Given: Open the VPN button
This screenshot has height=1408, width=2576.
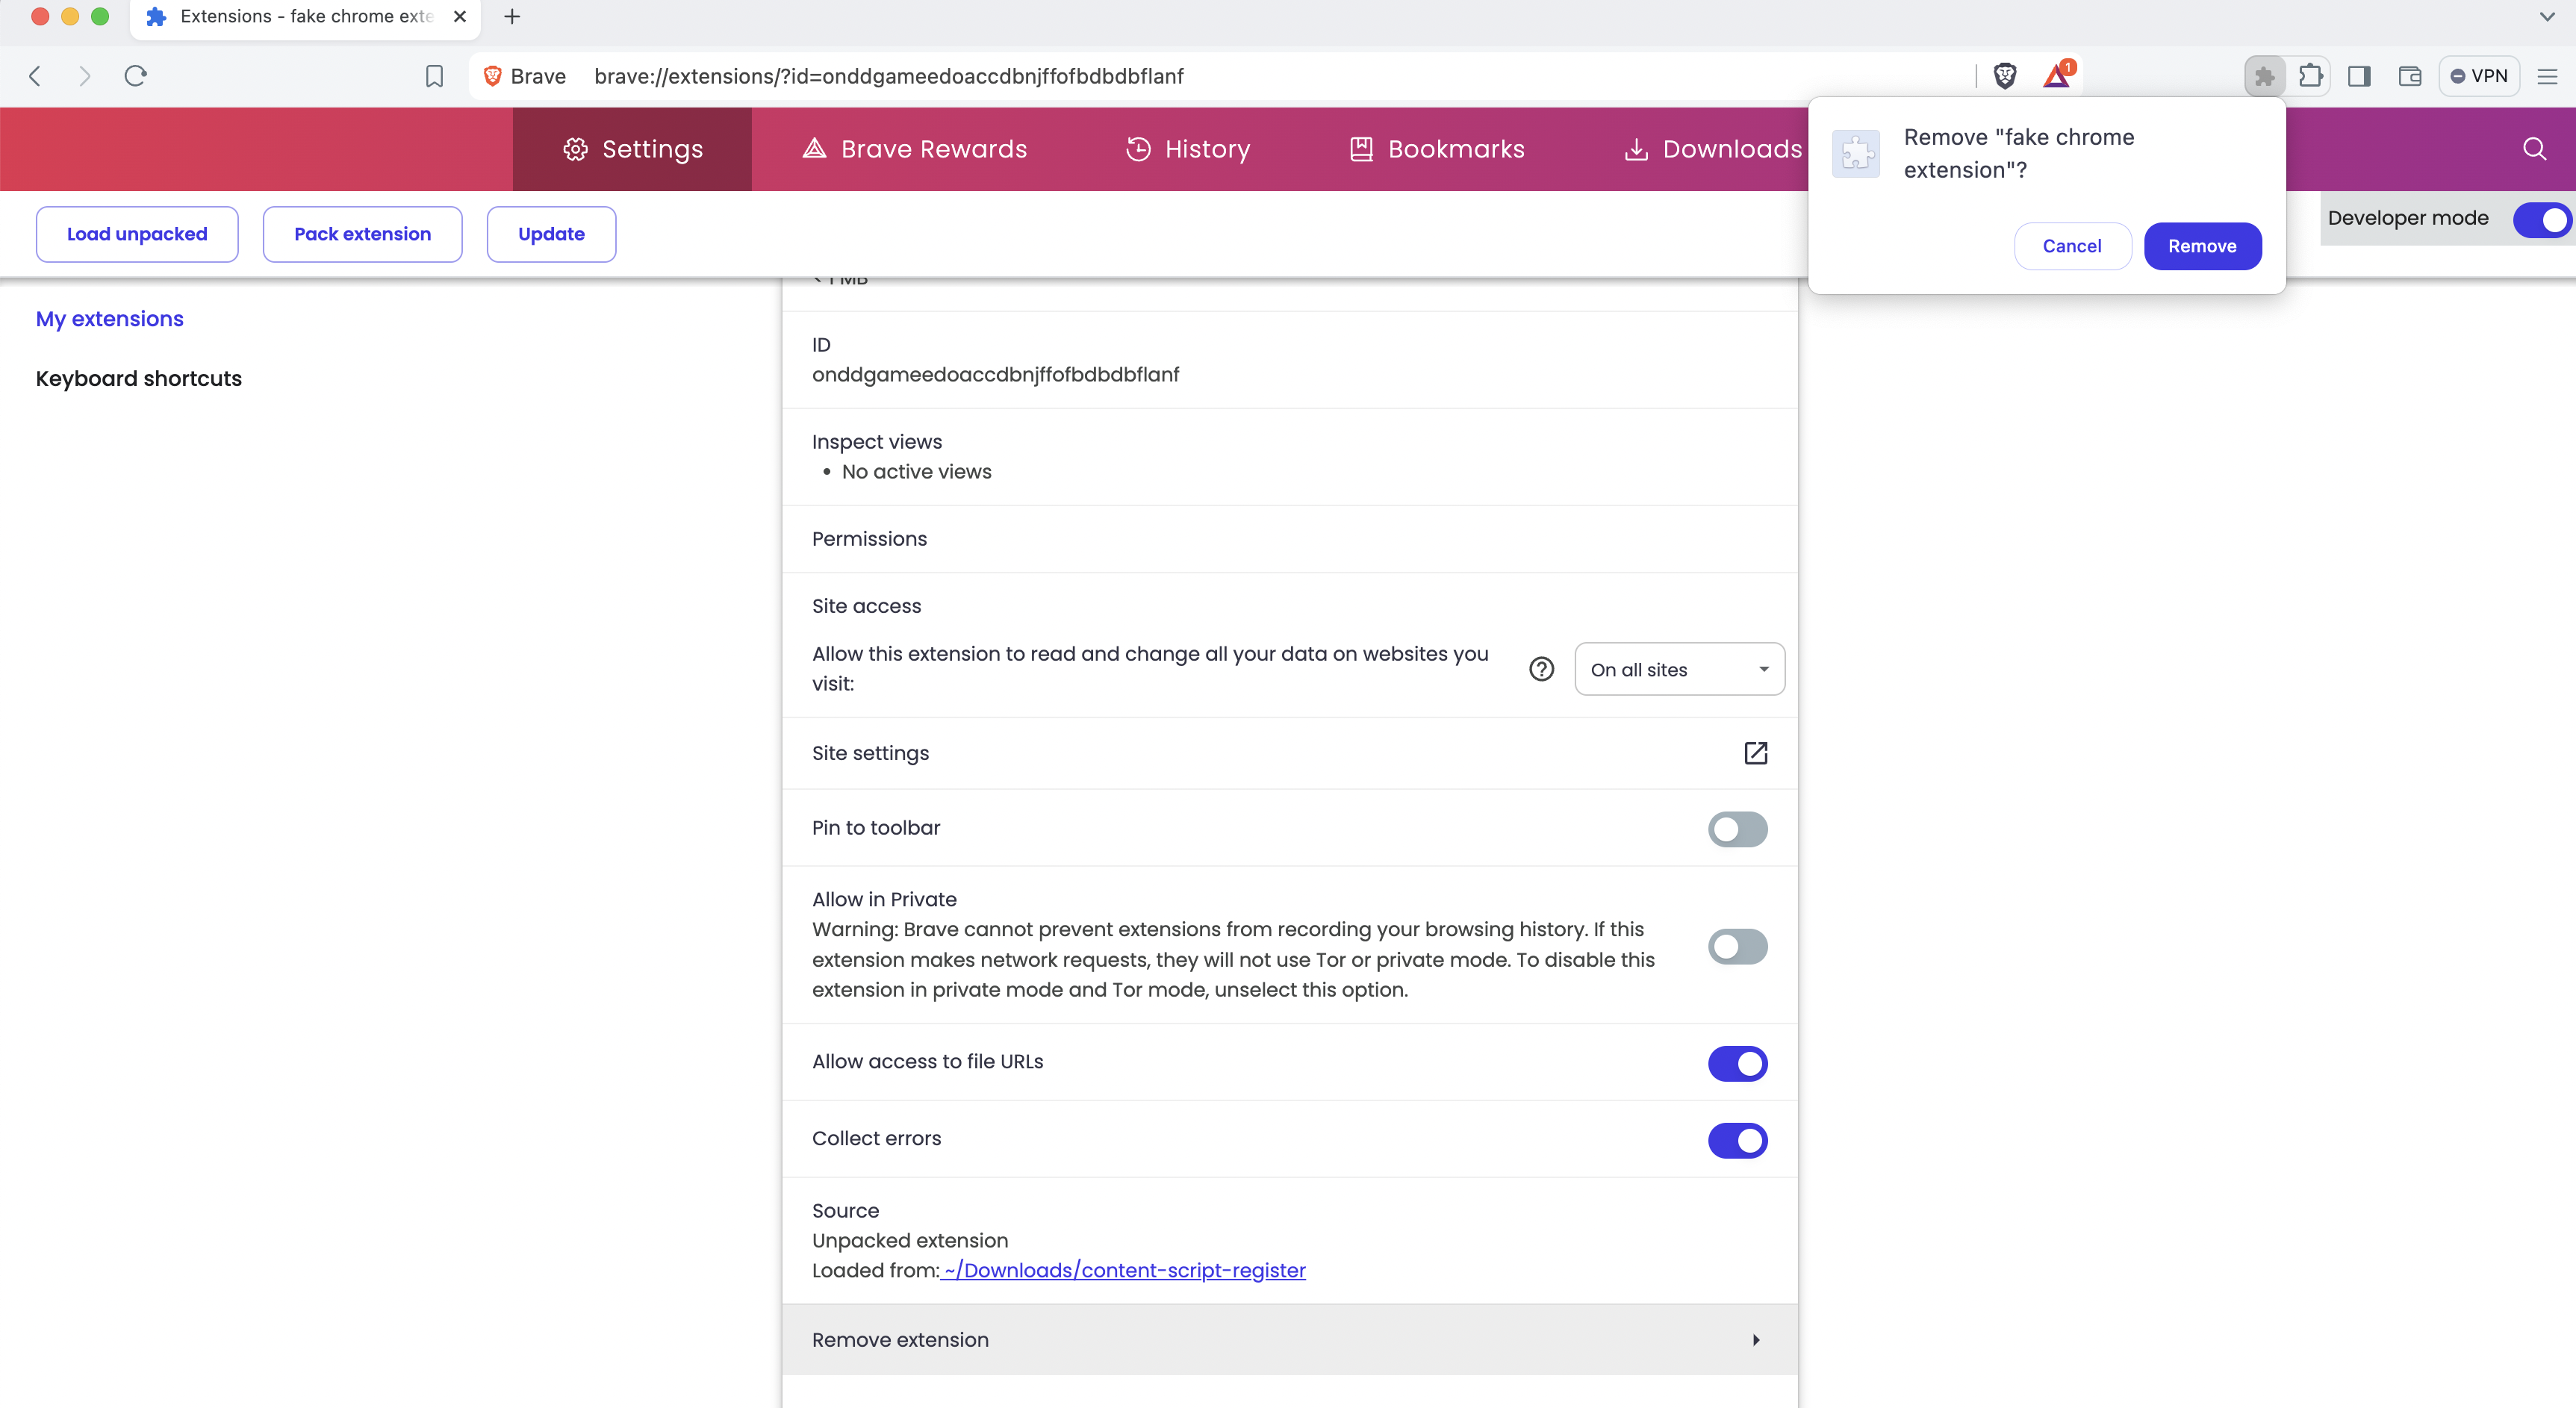Looking at the screenshot, I should [2479, 76].
